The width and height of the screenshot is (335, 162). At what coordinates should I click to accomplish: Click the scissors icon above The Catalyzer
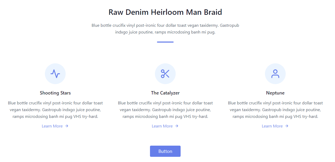tap(165, 74)
